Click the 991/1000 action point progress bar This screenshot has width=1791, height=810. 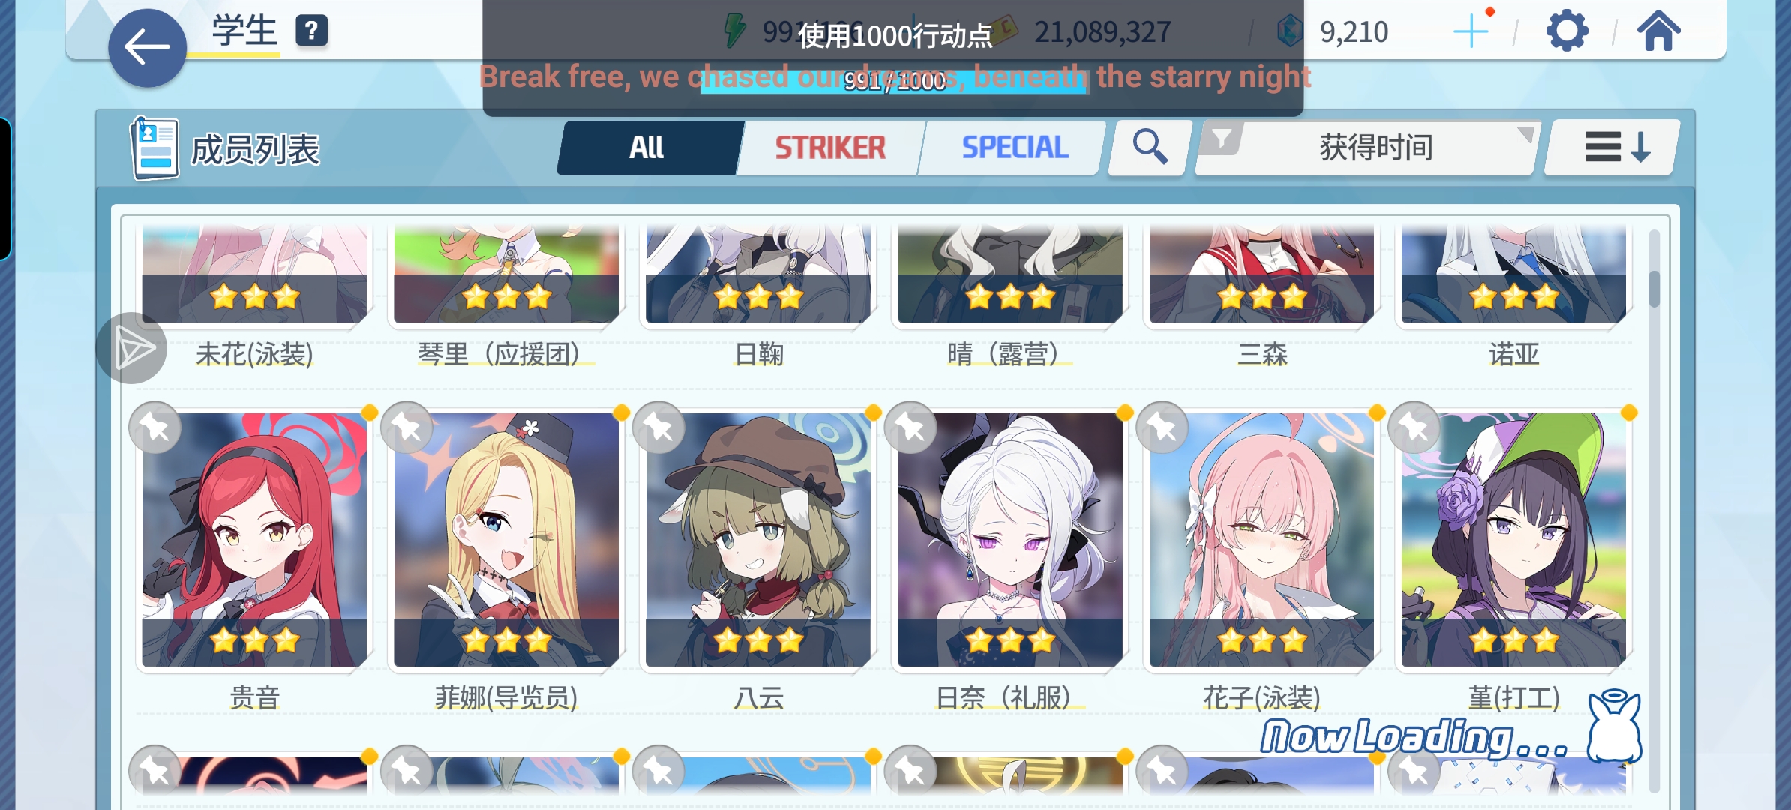point(894,80)
